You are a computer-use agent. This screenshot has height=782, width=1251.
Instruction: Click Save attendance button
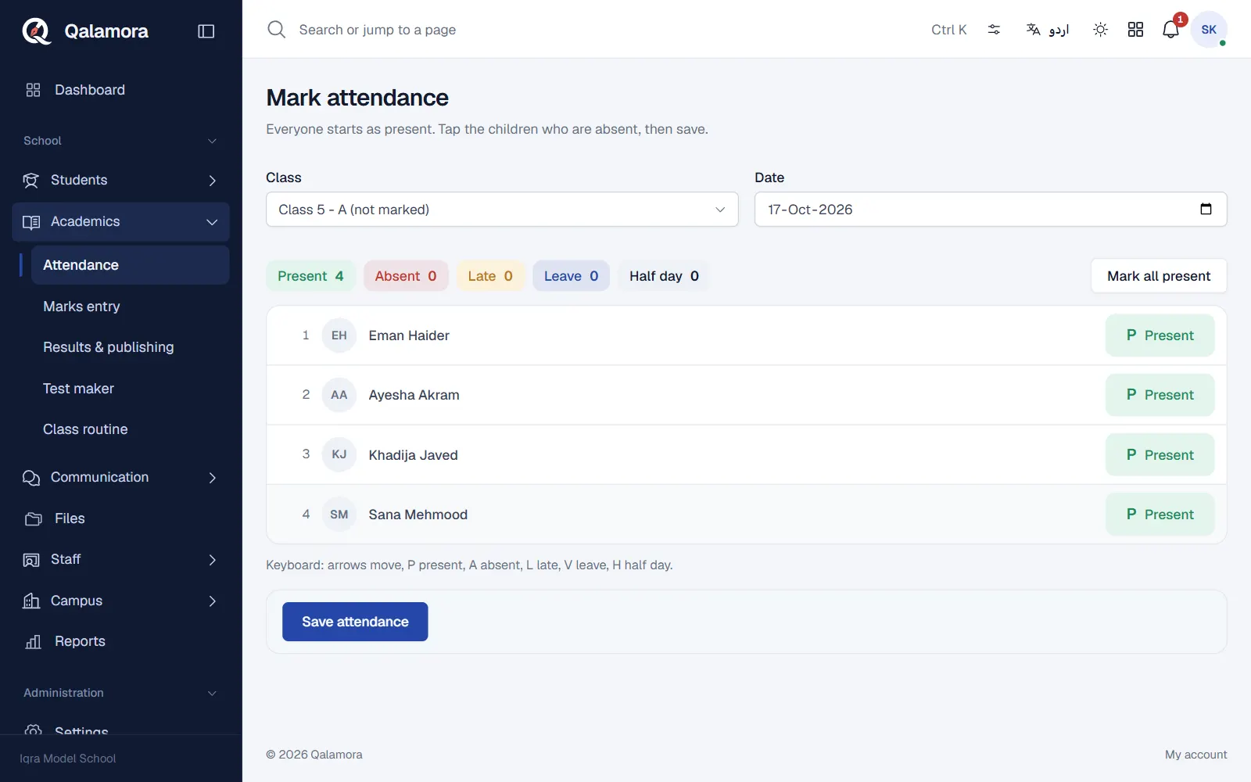(355, 622)
